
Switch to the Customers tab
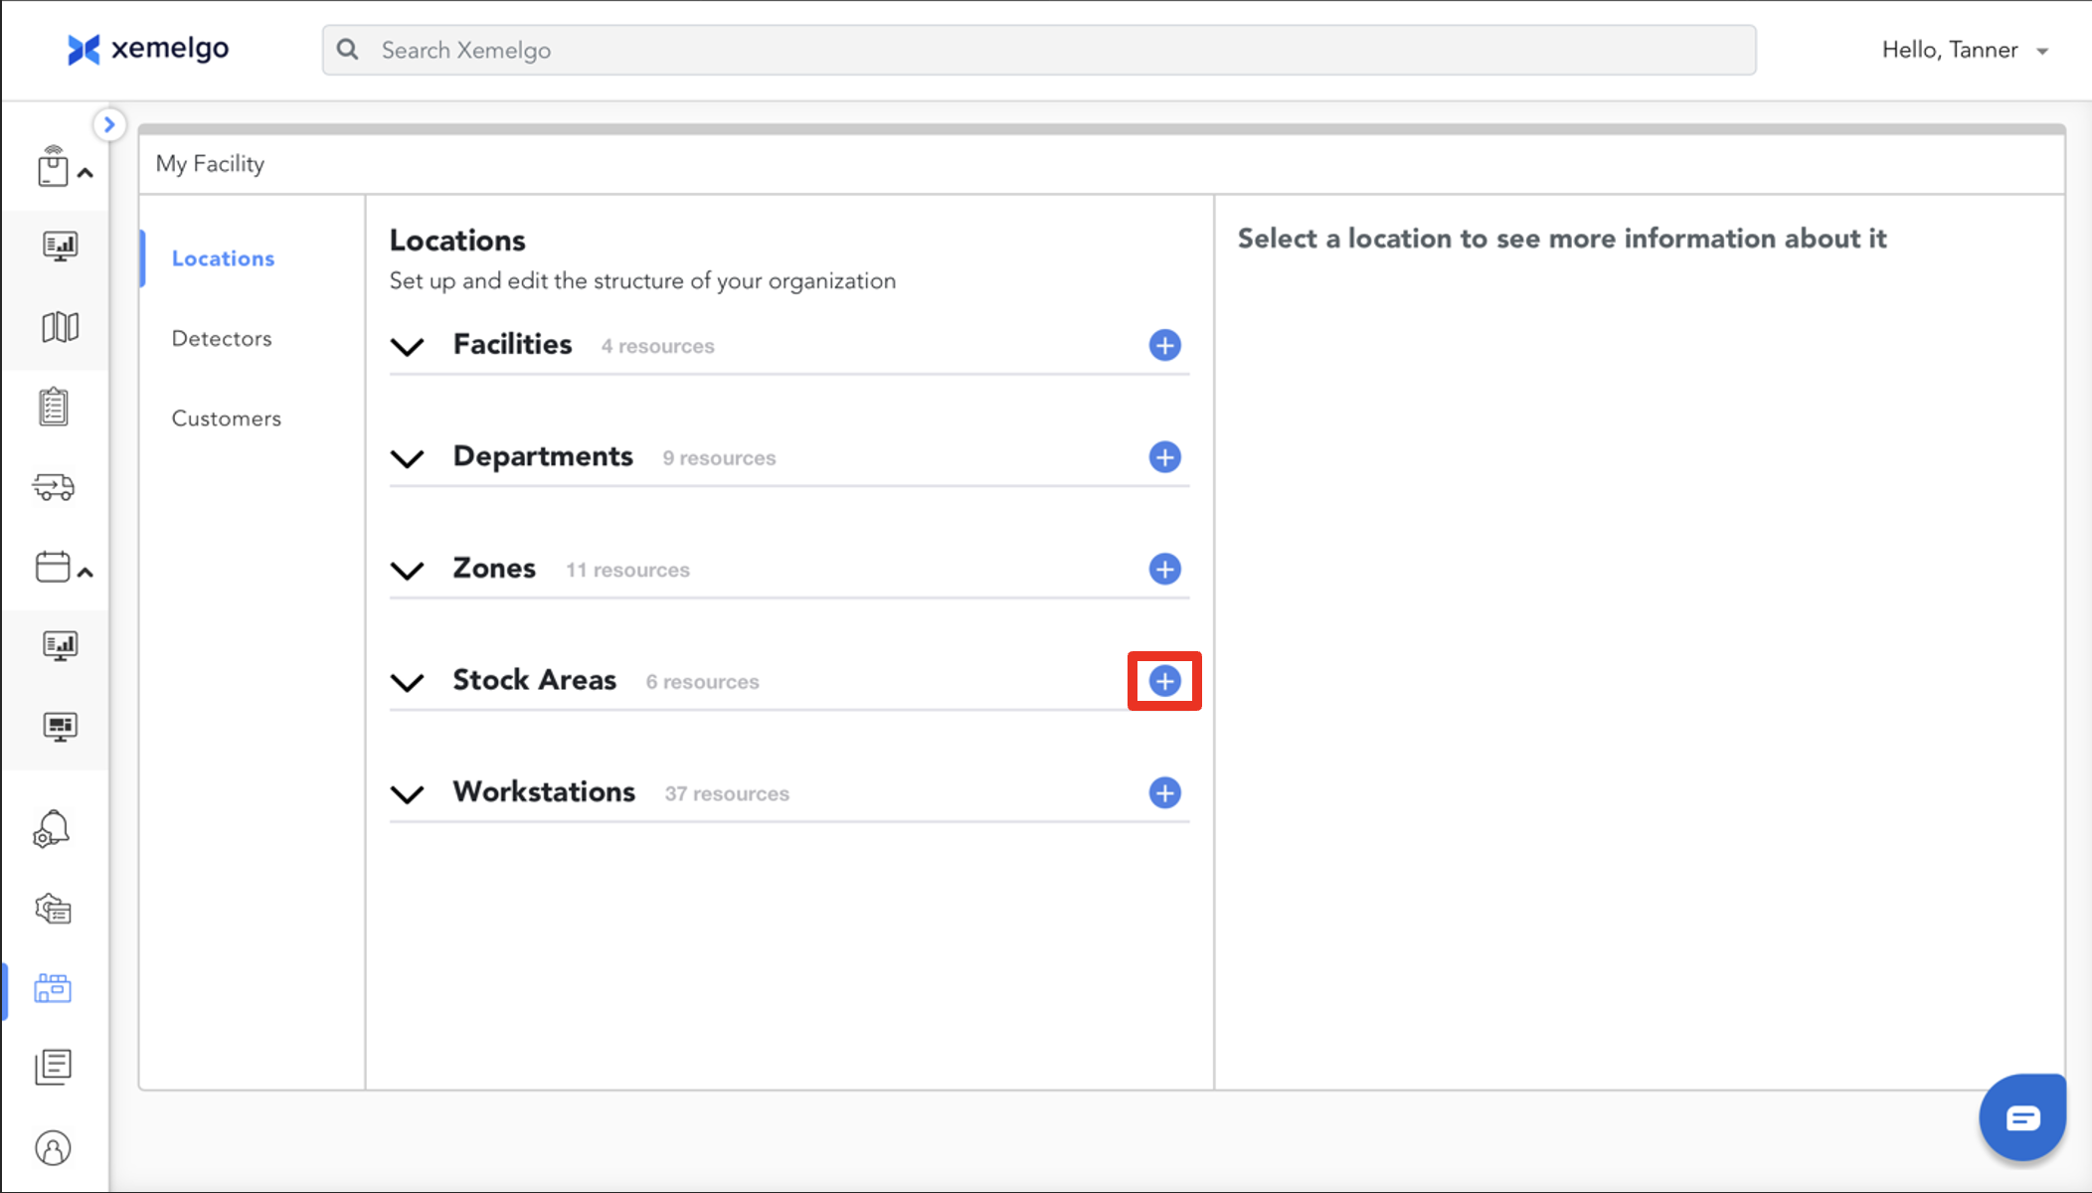pyautogui.click(x=227, y=419)
